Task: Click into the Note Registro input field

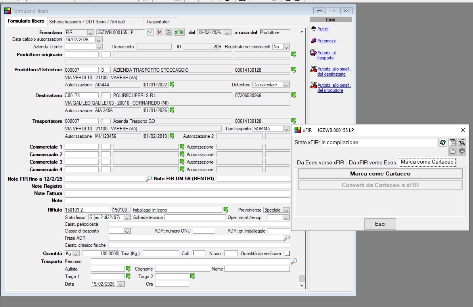Action: click(x=177, y=186)
